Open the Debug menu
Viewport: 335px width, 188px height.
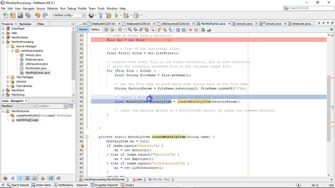tap(72, 8)
